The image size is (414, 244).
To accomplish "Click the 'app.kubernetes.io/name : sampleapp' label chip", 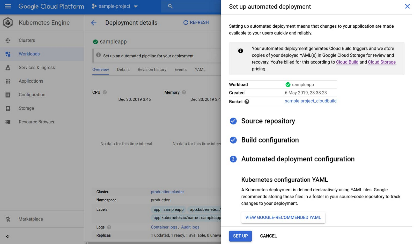I will [x=186, y=218].
